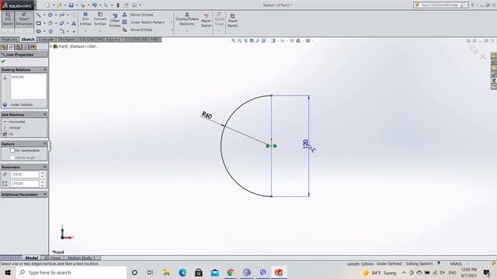497x279 pixels.
Task: Open Linear Sketch Pattern dropdown arrow
Action: (x=172, y=22)
